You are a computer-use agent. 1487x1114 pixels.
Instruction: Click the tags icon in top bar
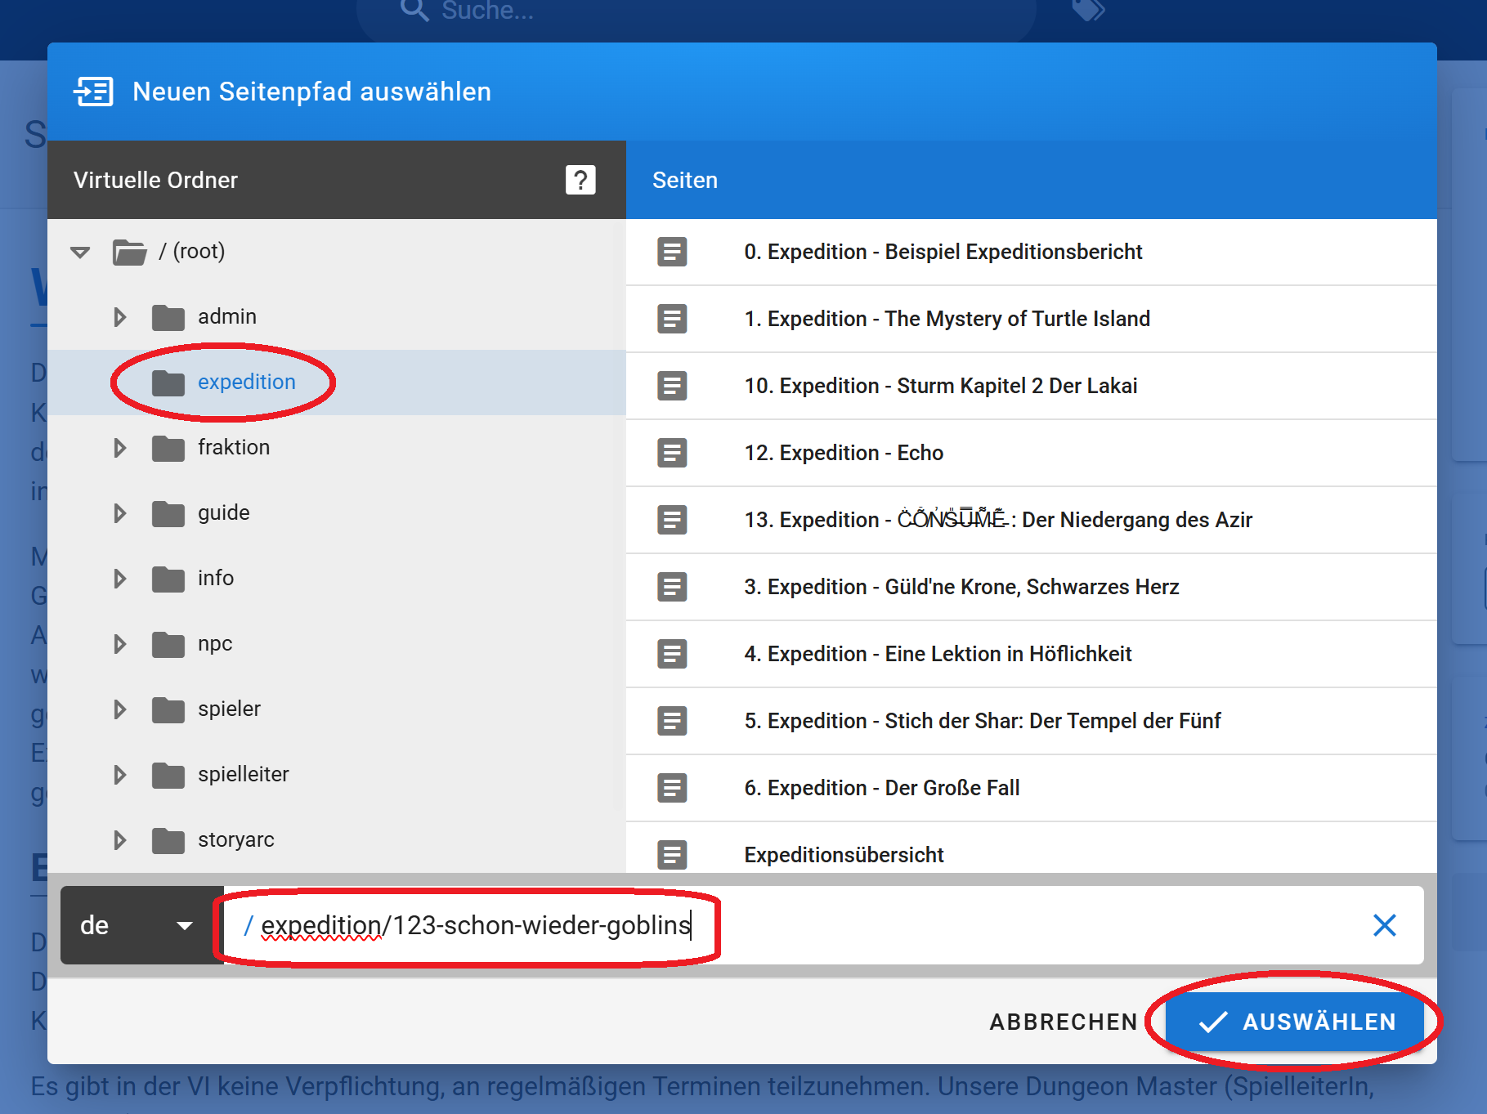point(1088,11)
